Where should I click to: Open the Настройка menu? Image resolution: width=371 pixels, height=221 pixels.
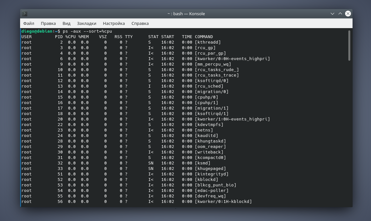click(114, 23)
